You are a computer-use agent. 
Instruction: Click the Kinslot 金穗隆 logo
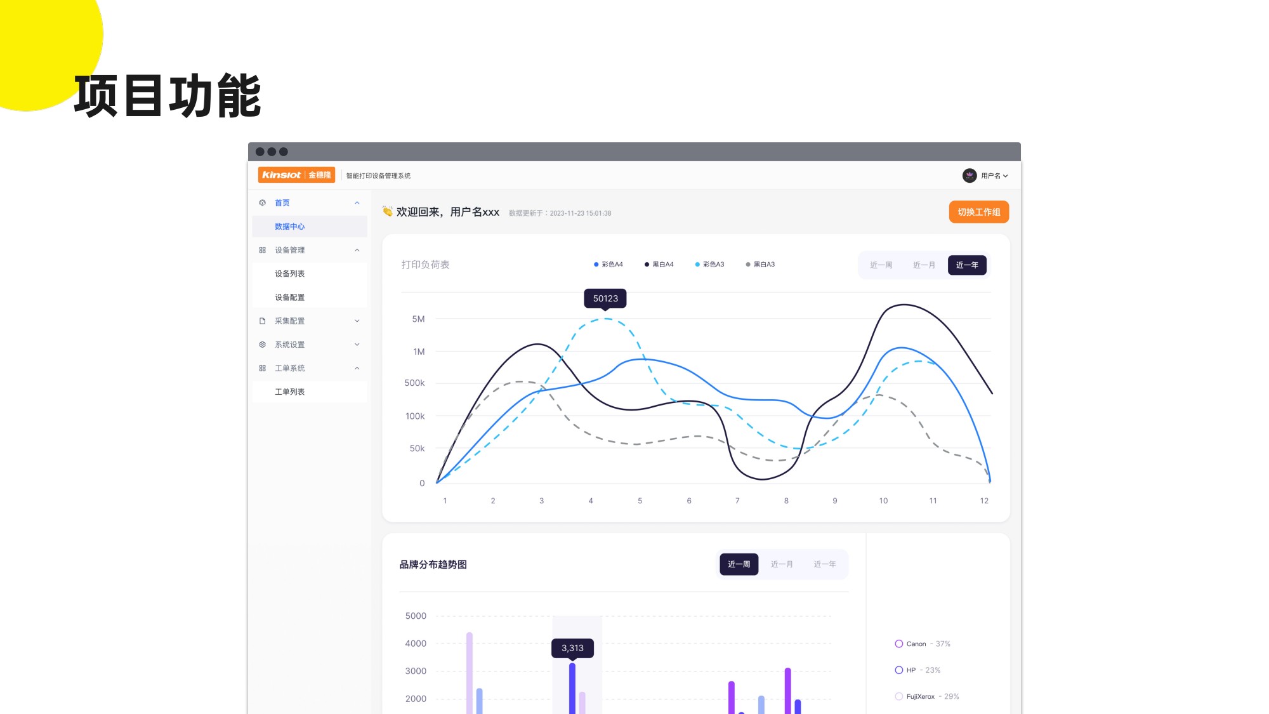[296, 175]
